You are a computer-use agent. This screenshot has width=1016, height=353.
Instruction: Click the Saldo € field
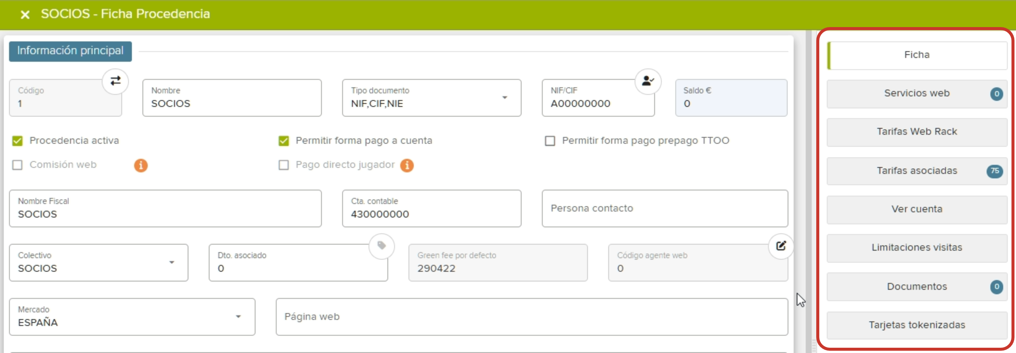[731, 98]
